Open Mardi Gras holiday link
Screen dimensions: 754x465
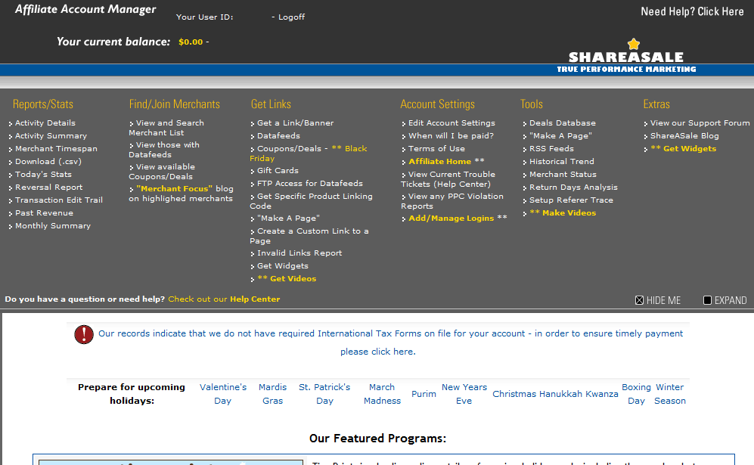272,395
